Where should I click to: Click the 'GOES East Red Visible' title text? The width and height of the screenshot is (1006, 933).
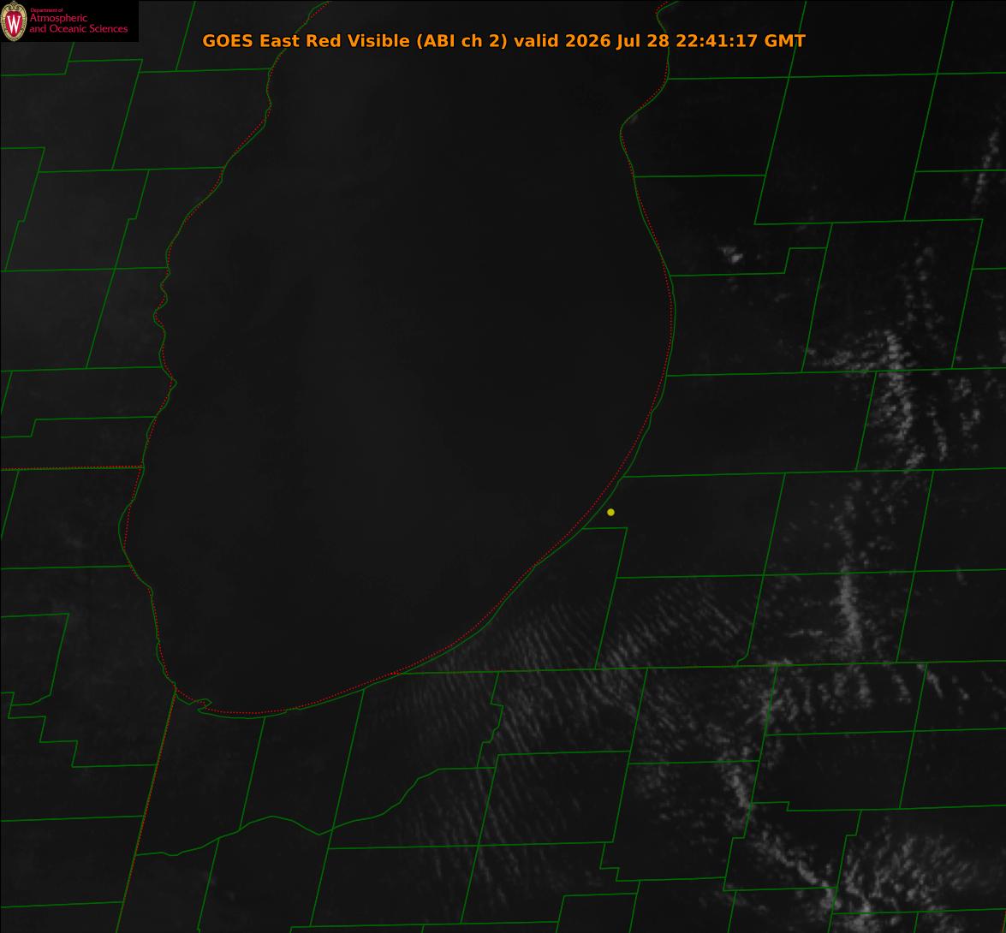point(306,40)
